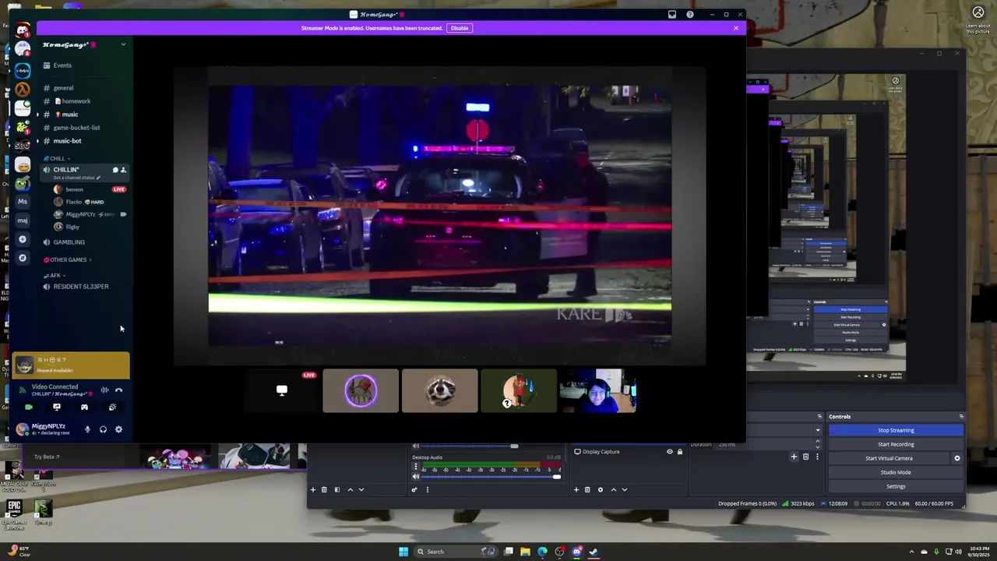Open Discord user settings gear
The width and height of the screenshot is (997, 561).
click(118, 429)
